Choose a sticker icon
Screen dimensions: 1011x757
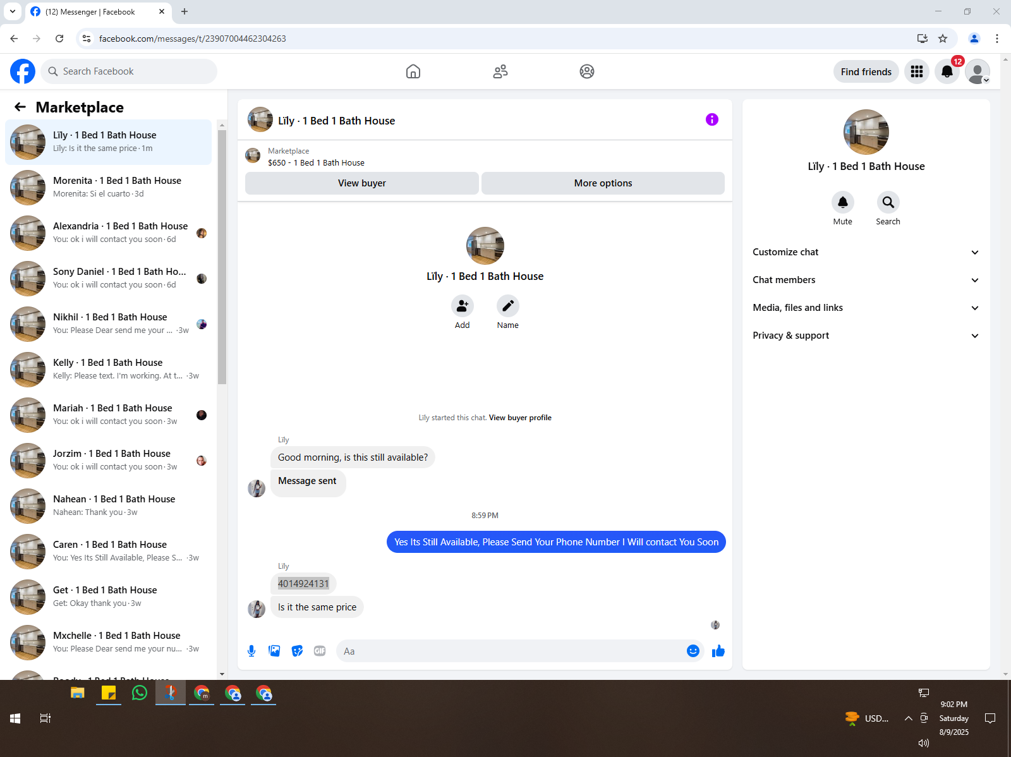coord(297,651)
